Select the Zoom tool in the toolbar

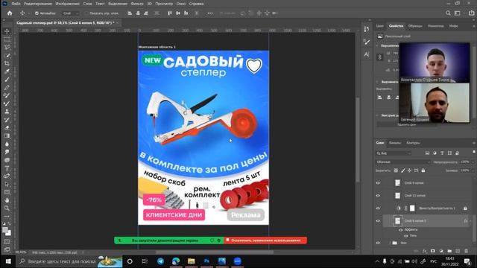pos(7,208)
